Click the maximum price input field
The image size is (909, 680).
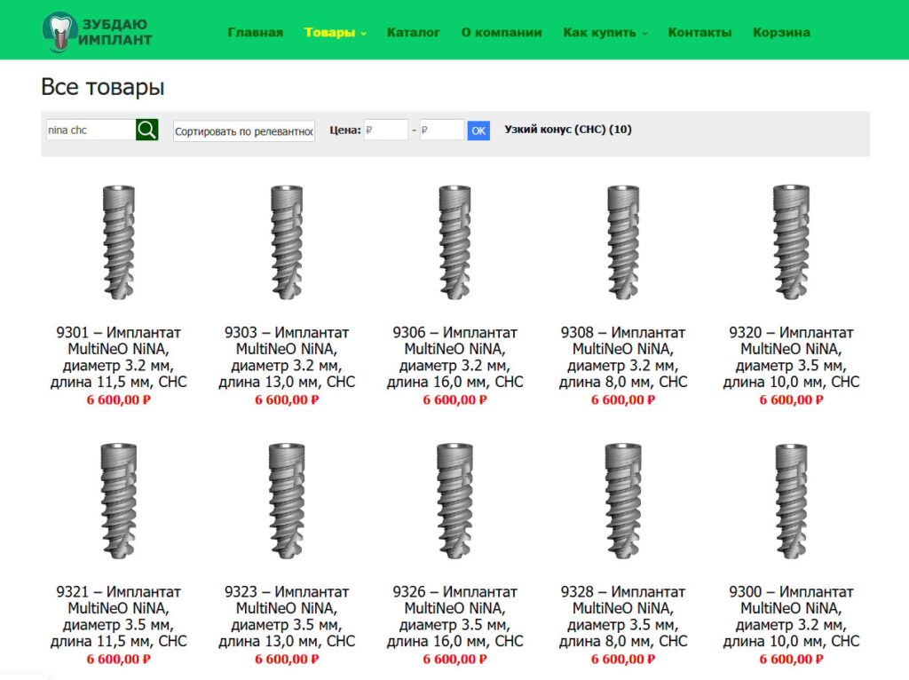(x=441, y=130)
